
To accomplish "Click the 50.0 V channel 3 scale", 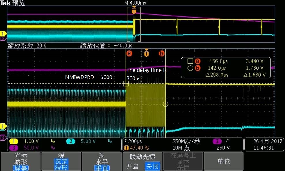I will 31,148.
